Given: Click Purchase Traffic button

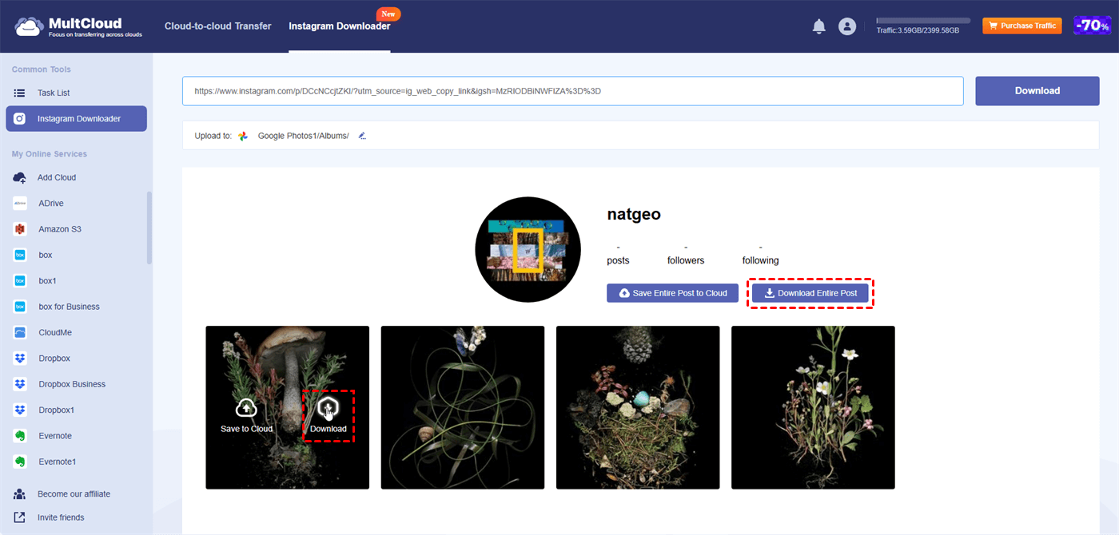Looking at the screenshot, I should click(1021, 26).
